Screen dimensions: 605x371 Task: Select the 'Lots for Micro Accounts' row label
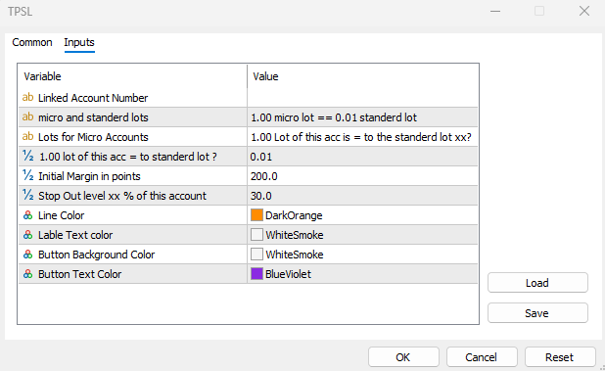point(93,137)
